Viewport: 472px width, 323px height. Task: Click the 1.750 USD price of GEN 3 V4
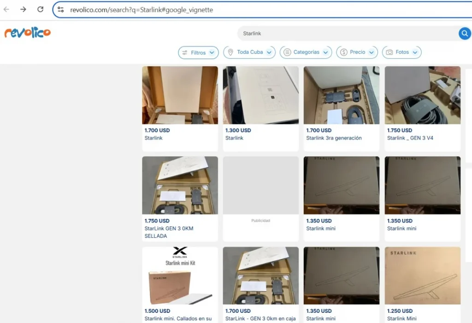[400, 130]
